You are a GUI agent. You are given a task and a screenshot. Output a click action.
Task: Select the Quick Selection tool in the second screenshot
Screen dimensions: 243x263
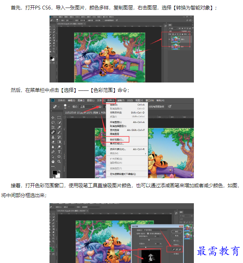point(59,123)
